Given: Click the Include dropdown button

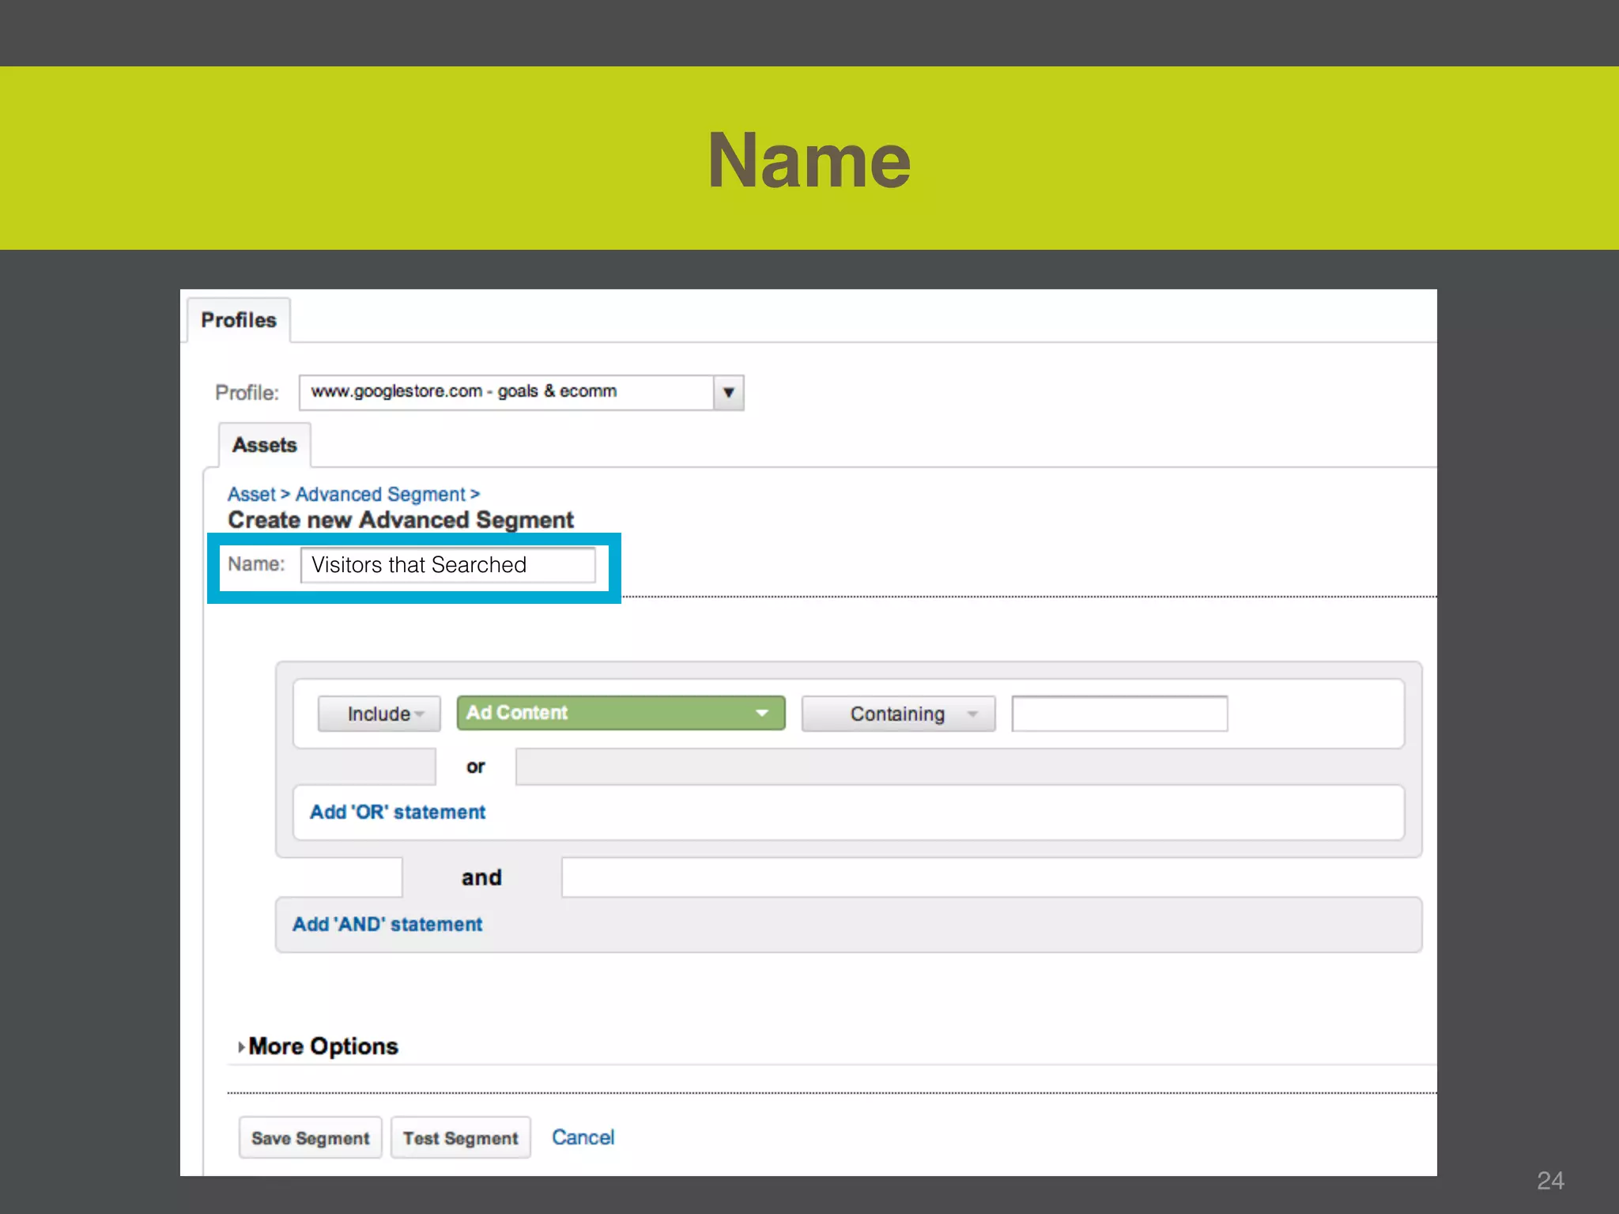Looking at the screenshot, I should 379,714.
